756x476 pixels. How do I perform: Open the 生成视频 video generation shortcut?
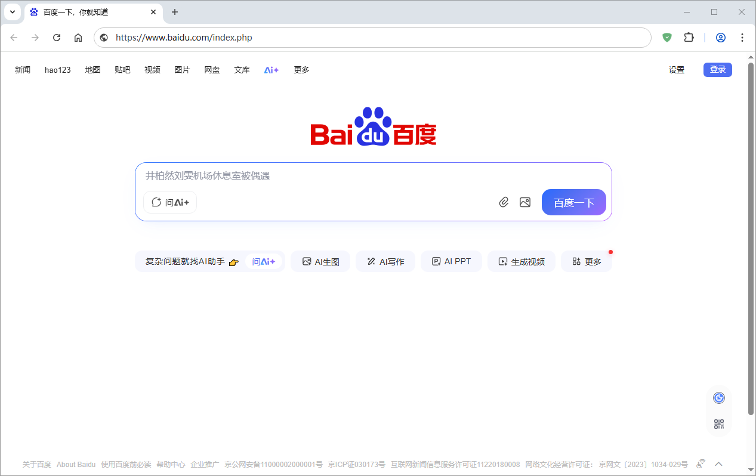pos(521,261)
